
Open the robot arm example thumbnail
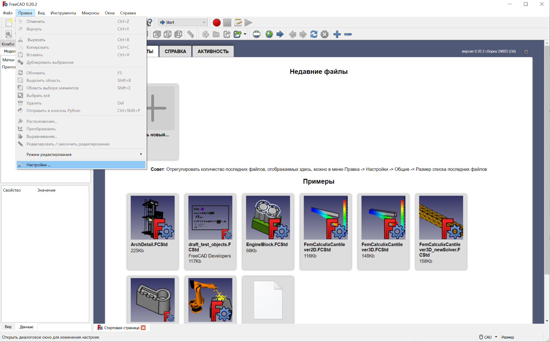(210, 300)
